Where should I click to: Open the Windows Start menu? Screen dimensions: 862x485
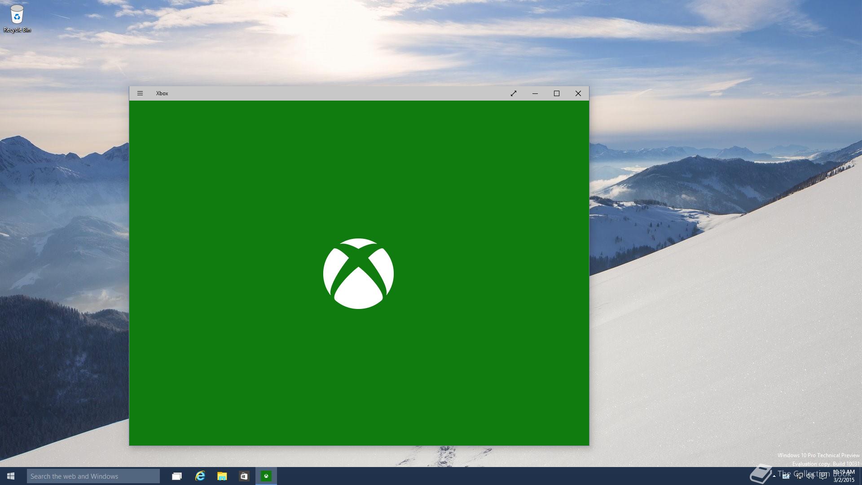coord(11,476)
